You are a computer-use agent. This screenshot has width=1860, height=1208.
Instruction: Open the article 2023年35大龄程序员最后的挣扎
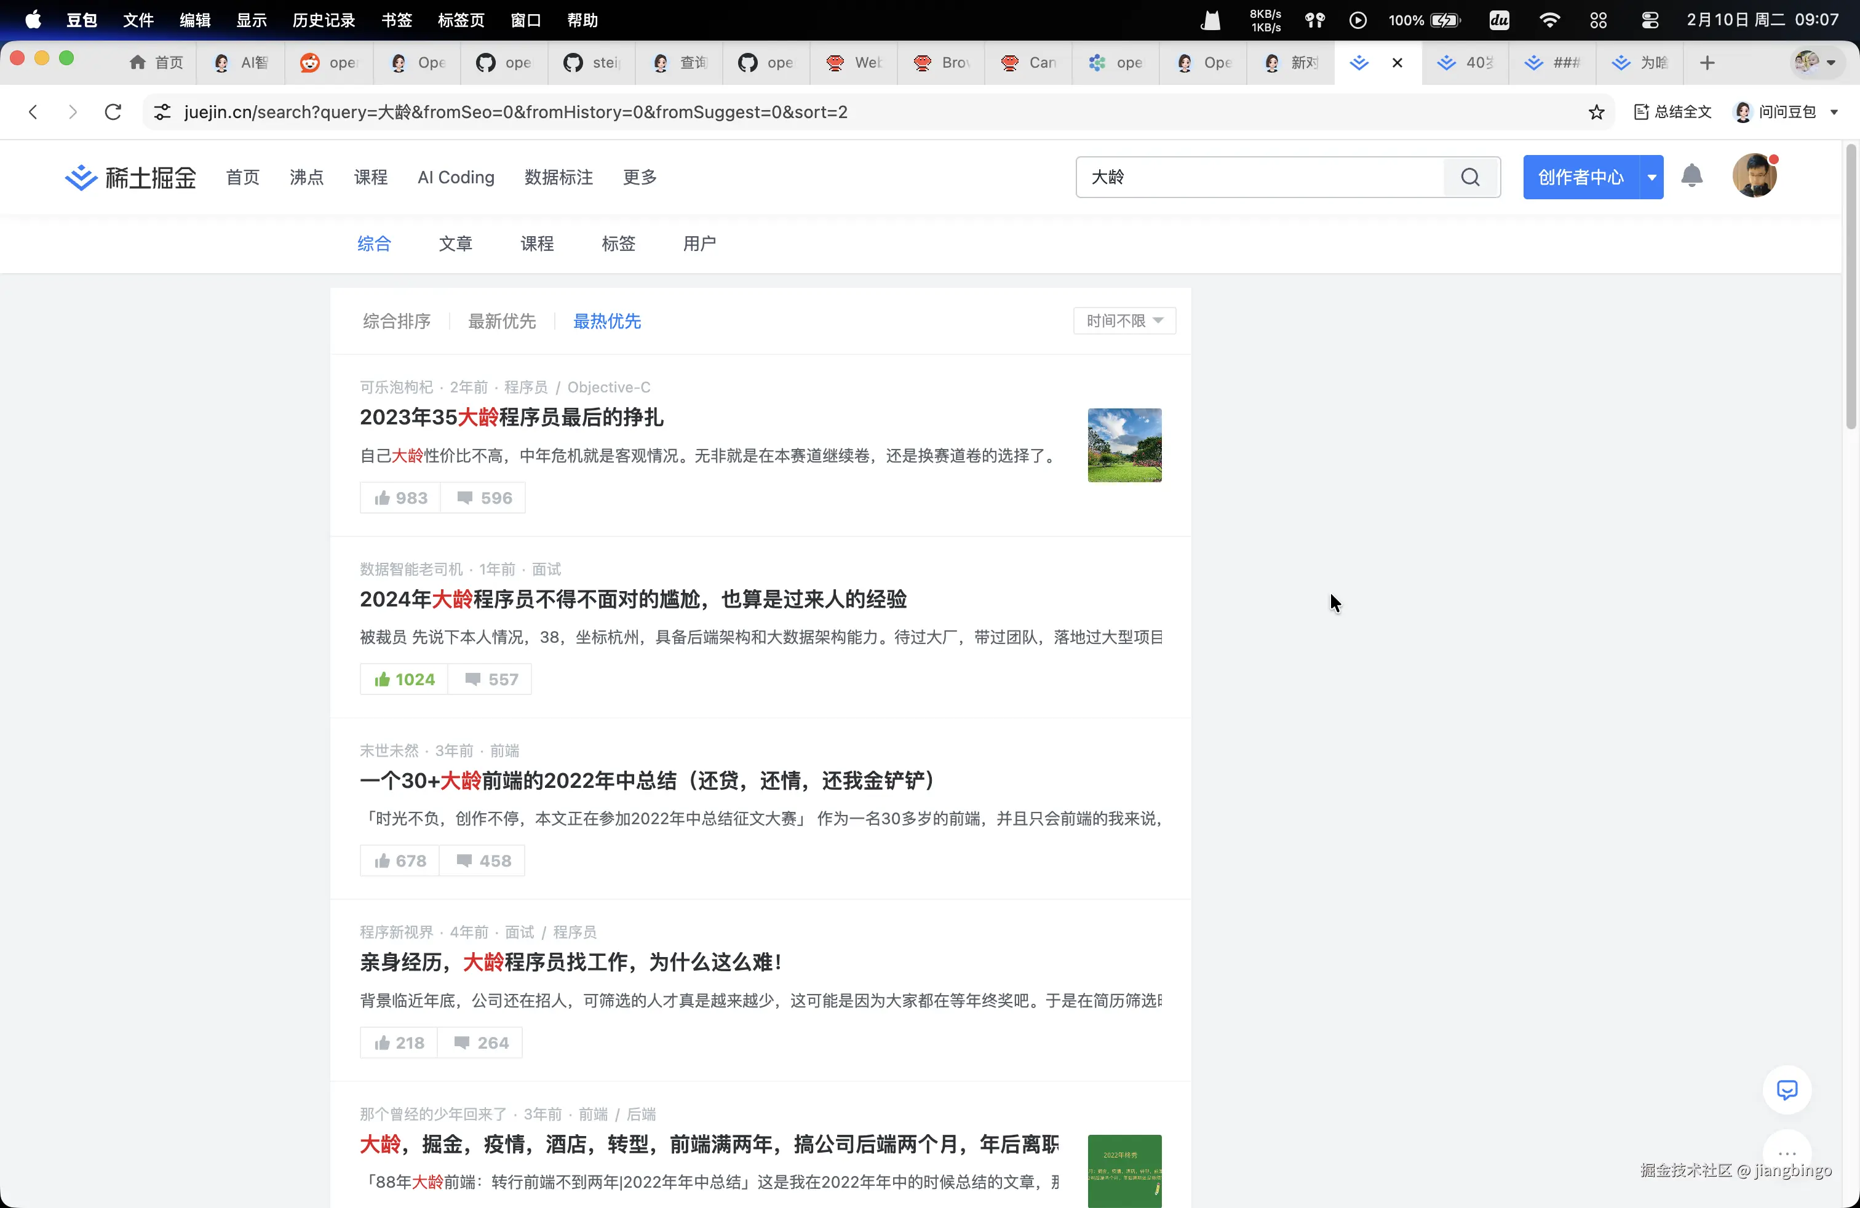click(512, 417)
